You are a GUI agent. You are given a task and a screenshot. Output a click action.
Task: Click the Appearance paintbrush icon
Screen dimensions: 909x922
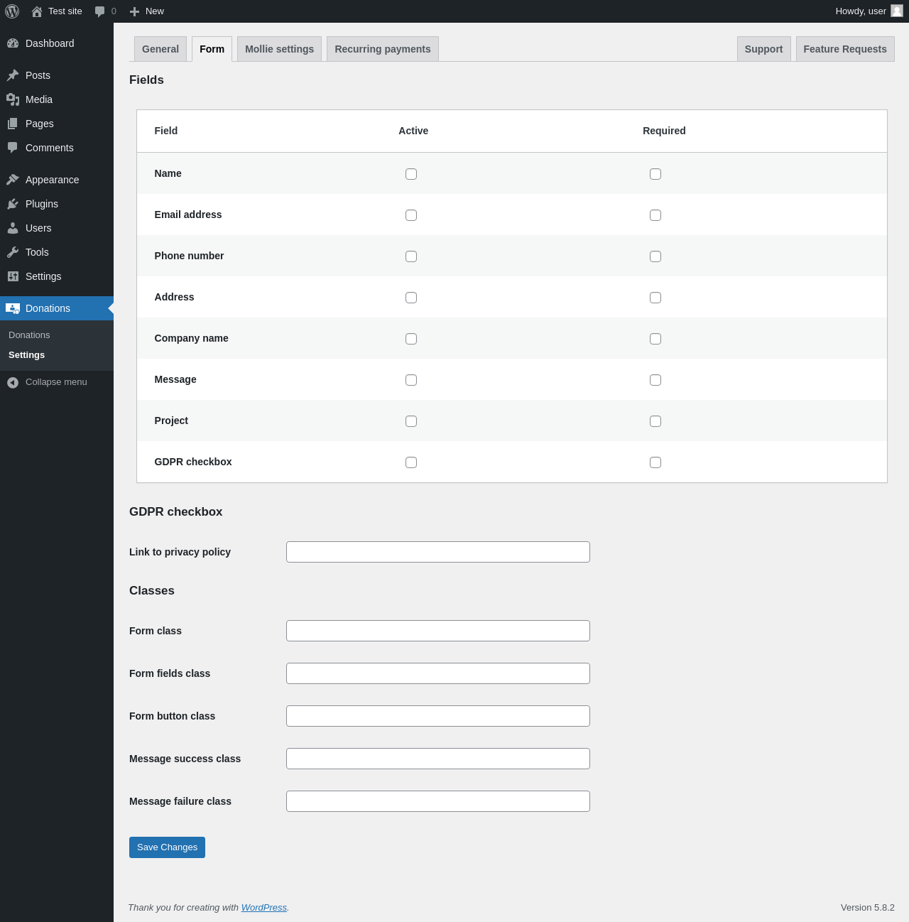[13, 180]
